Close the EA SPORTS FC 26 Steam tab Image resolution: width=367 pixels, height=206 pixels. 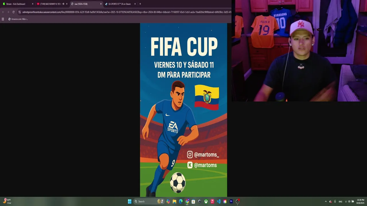click(135, 4)
